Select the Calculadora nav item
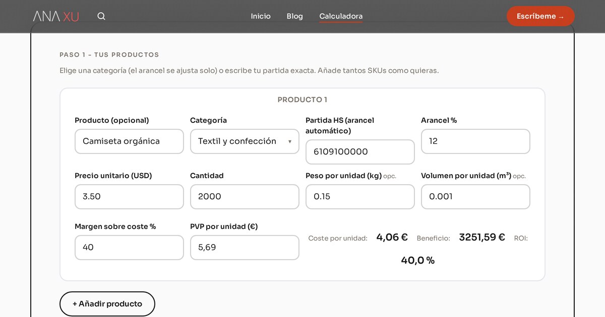The width and height of the screenshot is (605, 317). click(341, 16)
